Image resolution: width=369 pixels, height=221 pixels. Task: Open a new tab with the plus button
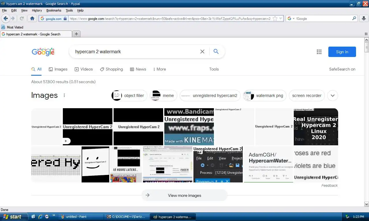76,34
